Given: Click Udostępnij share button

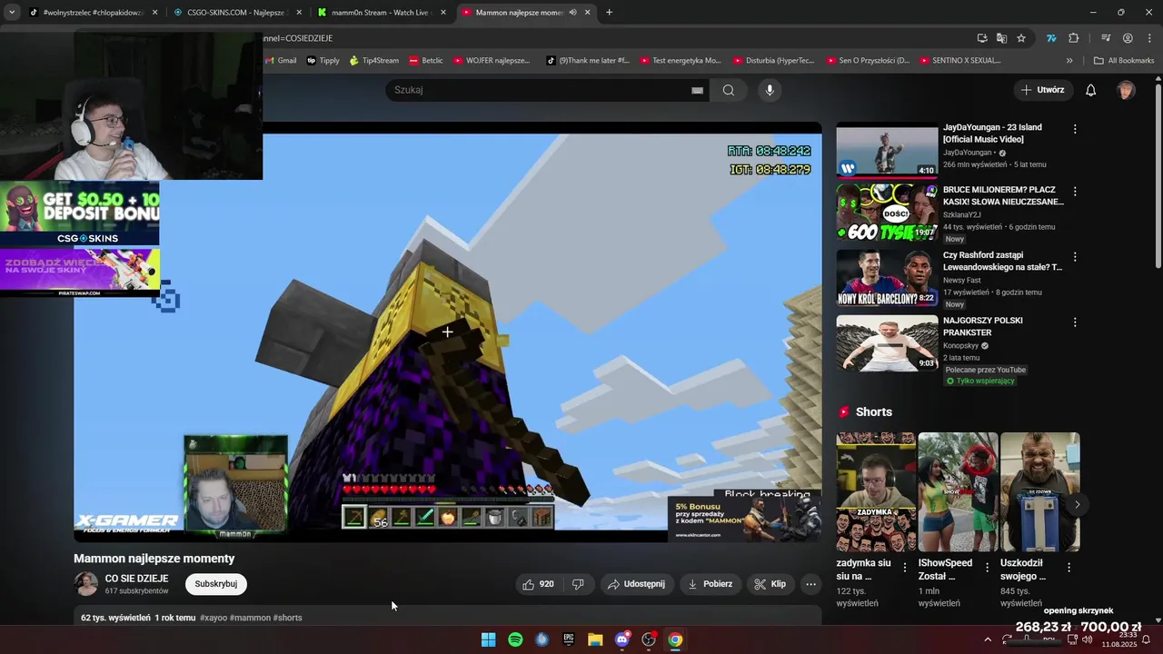Looking at the screenshot, I should tap(636, 584).
